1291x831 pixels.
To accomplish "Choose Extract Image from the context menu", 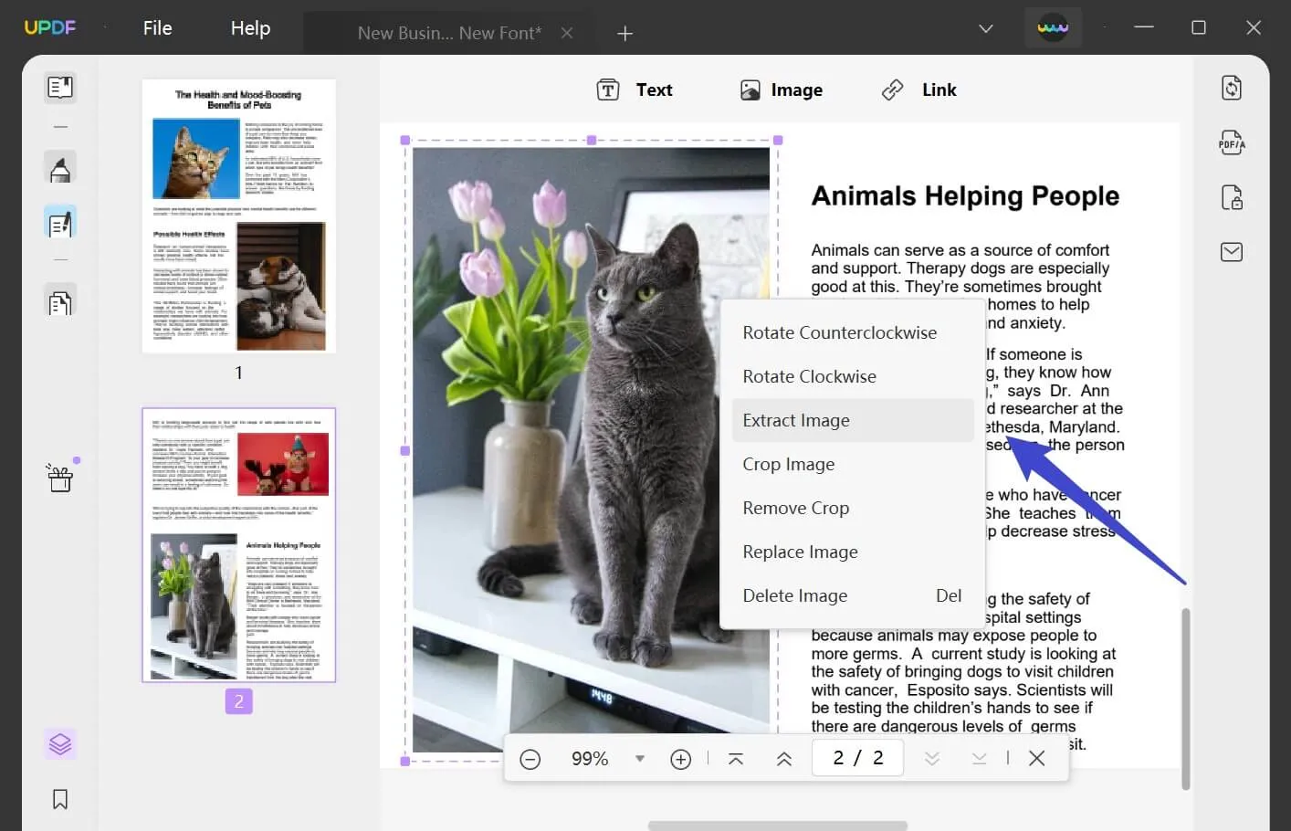I will 796,420.
